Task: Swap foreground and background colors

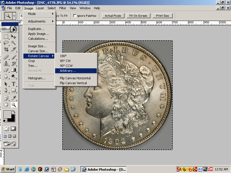Action: pos(14,112)
